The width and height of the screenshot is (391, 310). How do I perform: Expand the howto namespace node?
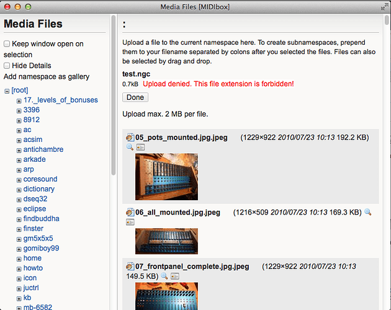click(19, 269)
